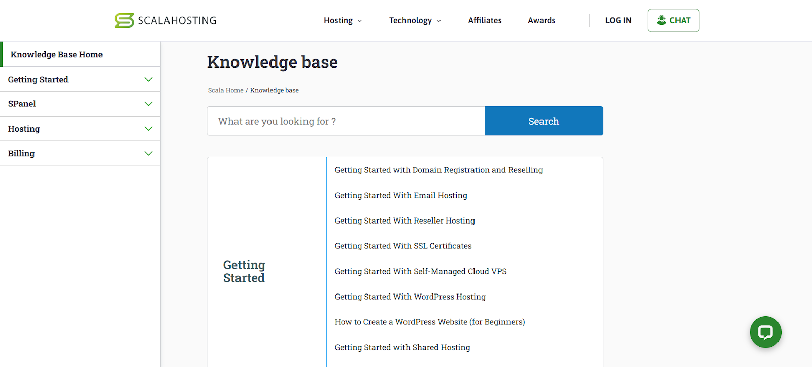Open 'How to Create a WordPress Website' article
This screenshot has height=367, width=812.
click(x=430, y=322)
